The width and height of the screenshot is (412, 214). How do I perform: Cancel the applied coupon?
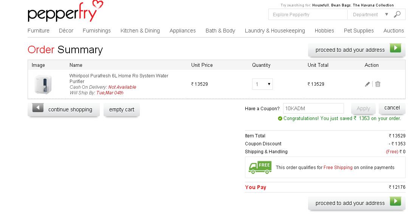(x=392, y=108)
